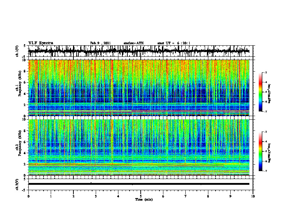Click the time axis tick label 0
The image size is (285, 220).
click(x=28, y=196)
